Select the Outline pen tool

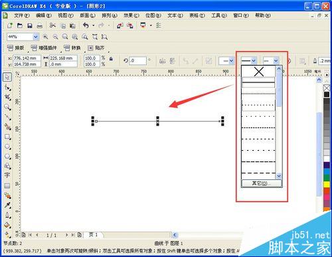tap(7, 215)
